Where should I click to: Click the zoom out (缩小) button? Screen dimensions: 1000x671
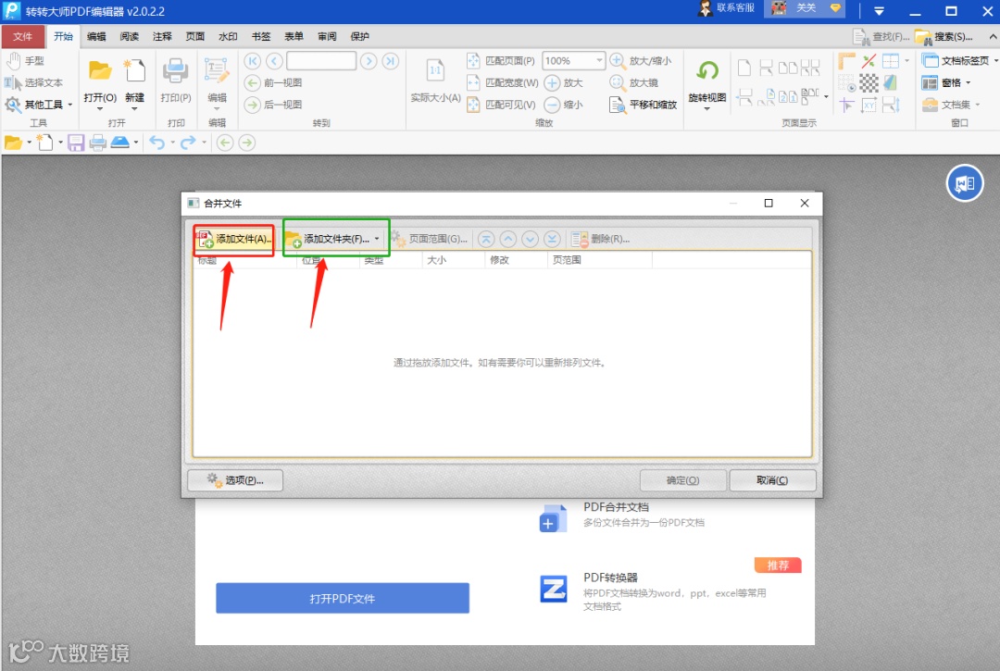point(564,105)
